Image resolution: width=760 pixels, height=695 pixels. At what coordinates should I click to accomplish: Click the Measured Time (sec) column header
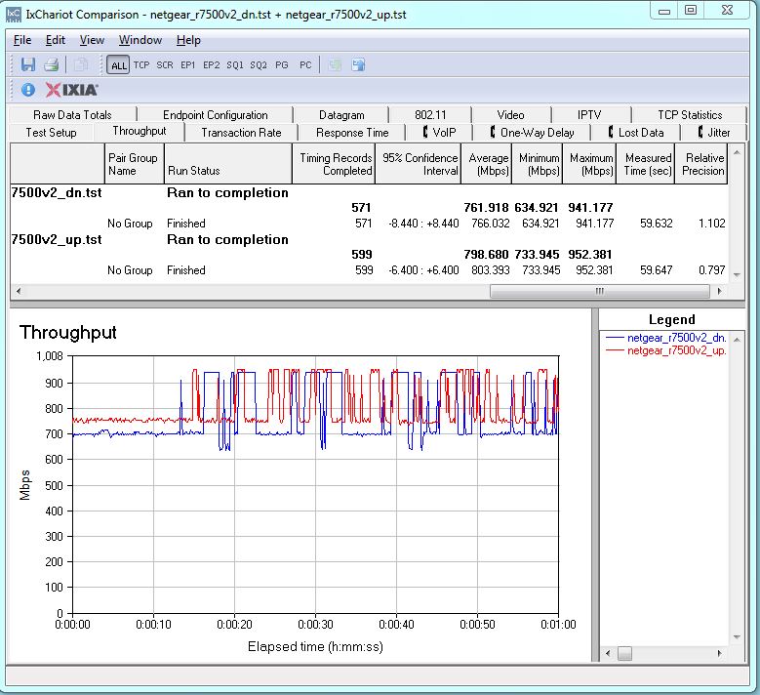pyautogui.click(x=646, y=164)
